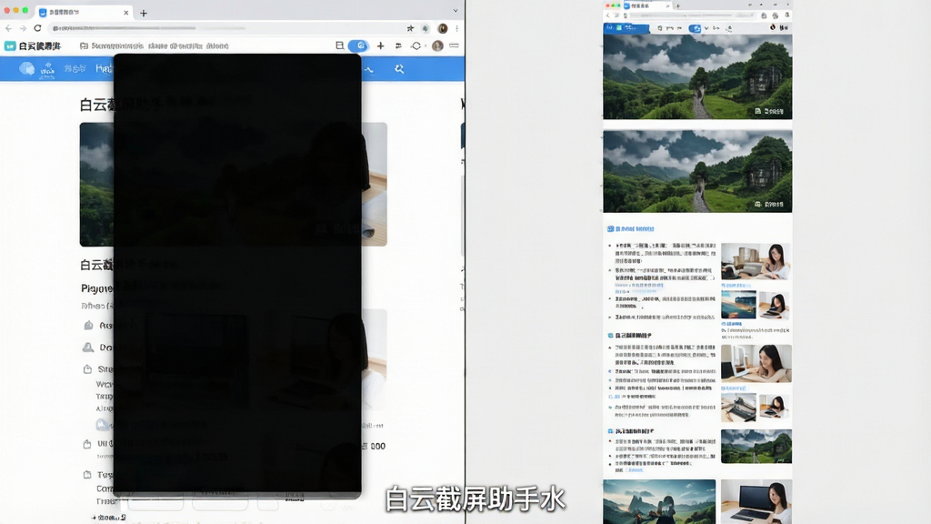The width and height of the screenshot is (931, 524).
Task: Open the browser three-dot menu
Action: click(456, 28)
